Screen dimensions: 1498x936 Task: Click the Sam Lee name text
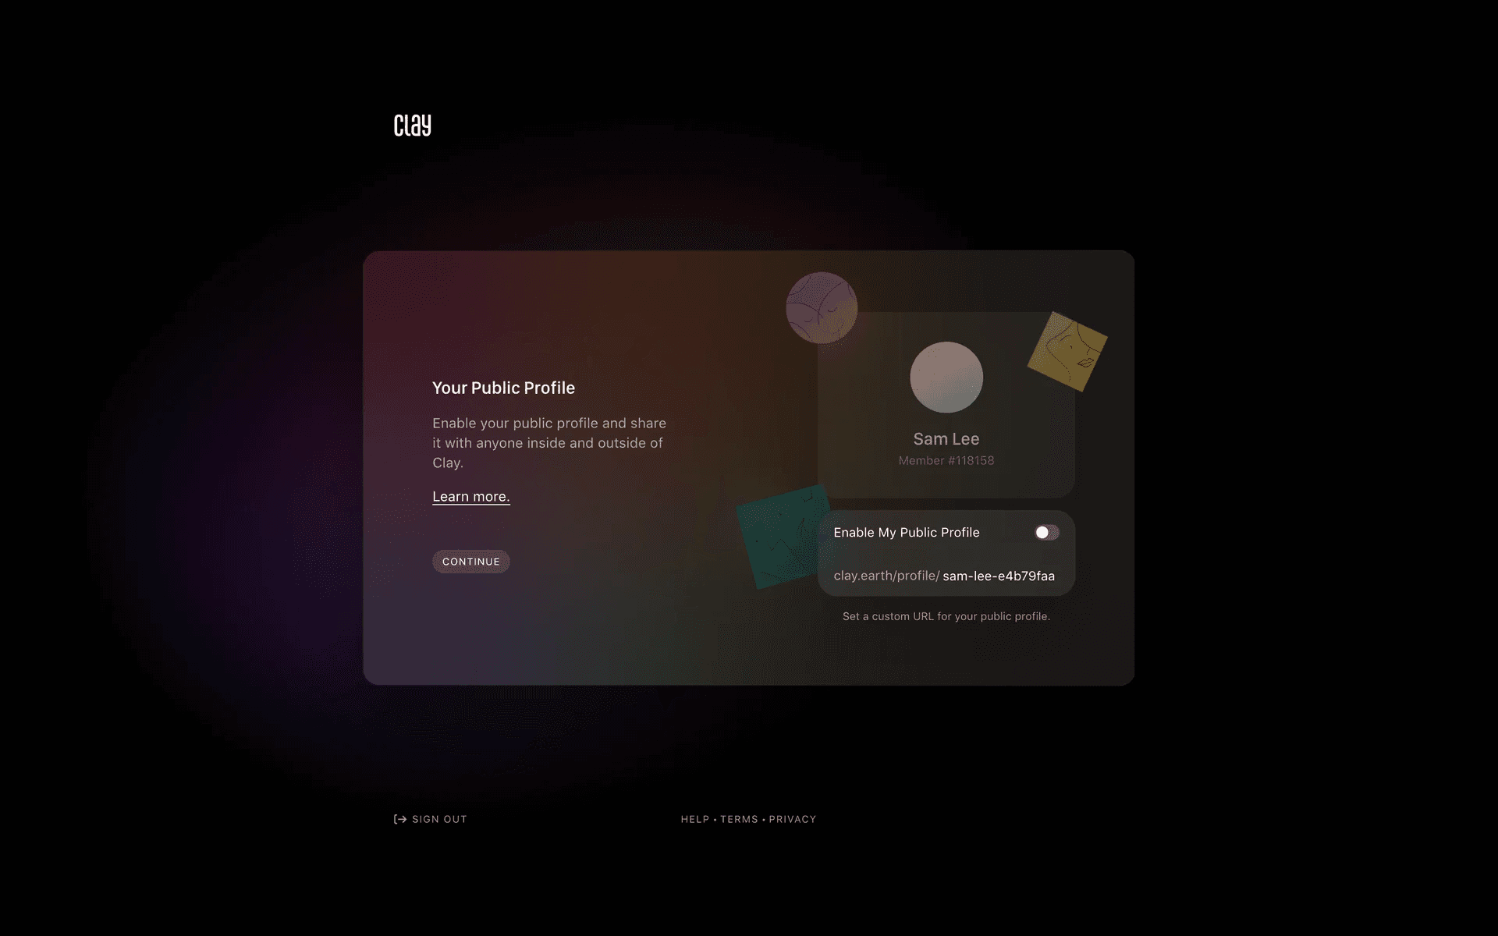tap(946, 439)
